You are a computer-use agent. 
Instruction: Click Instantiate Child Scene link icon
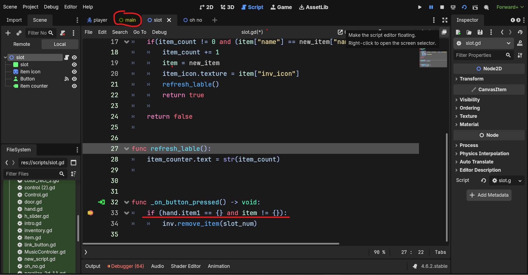point(19,33)
